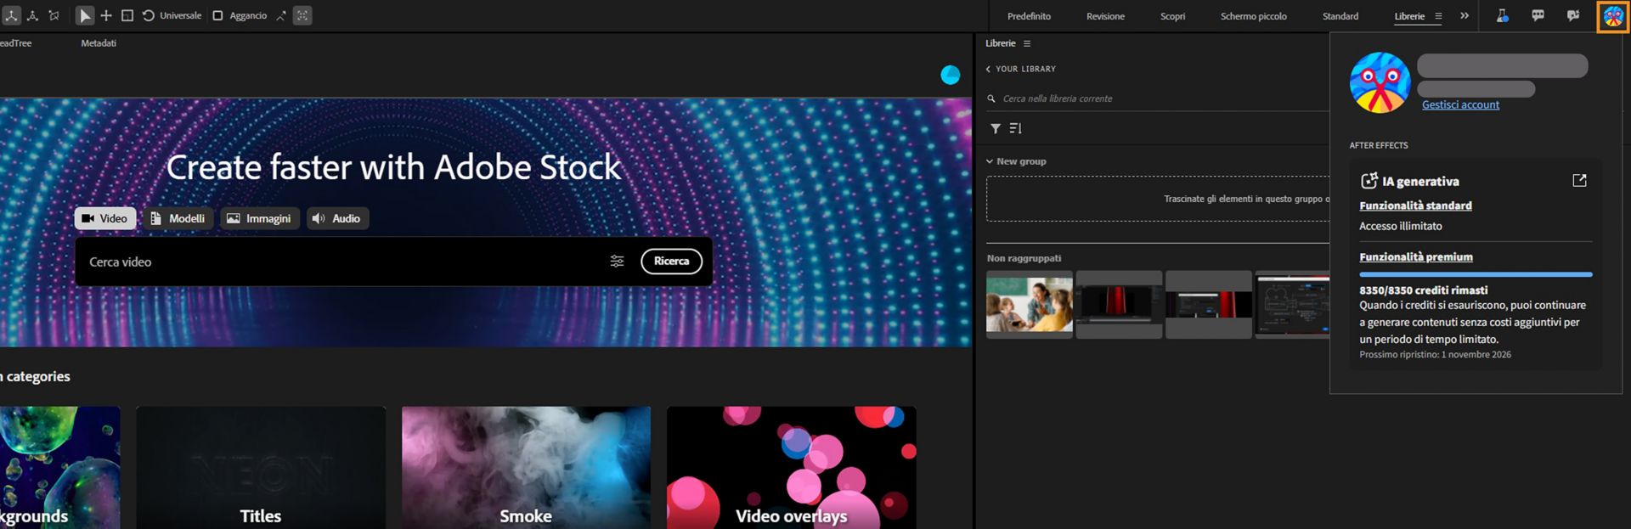This screenshot has width=1631, height=529.
Task: Open the Scopri workspace tab
Action: pos(1172,16)
